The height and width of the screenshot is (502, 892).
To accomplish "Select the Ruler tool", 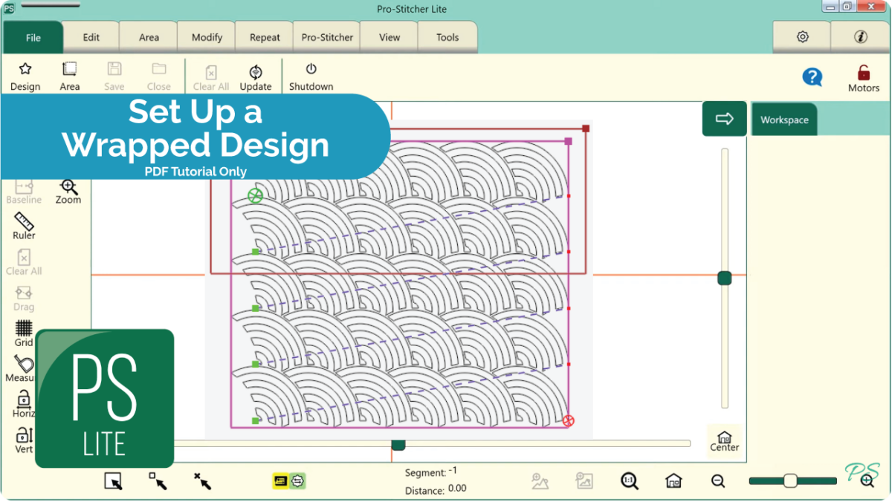I will coord(24,226).
